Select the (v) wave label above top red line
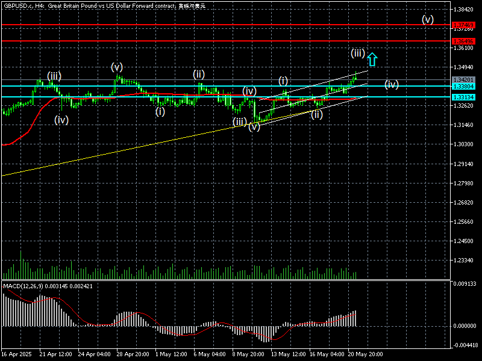The height and width of the screenshot is (361, 482). (427, 19)
